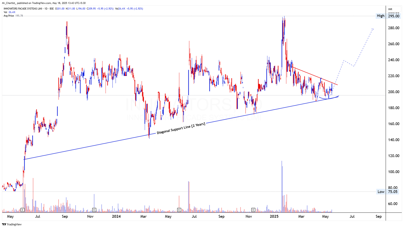Click the earnings 'E' marker below November 2023

click(94, 209)
